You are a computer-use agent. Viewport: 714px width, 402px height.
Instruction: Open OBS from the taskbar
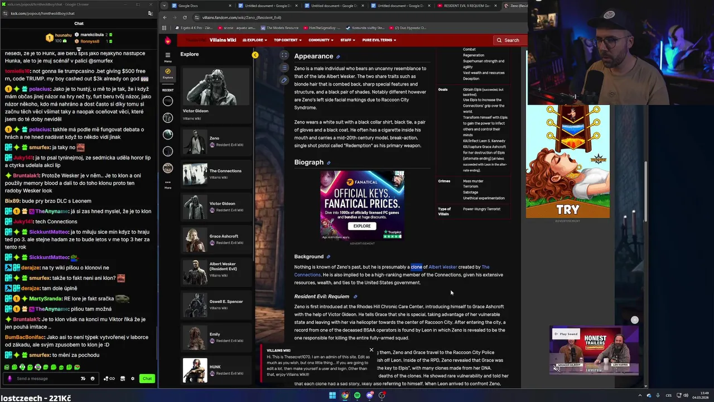(x=382, y=395)
